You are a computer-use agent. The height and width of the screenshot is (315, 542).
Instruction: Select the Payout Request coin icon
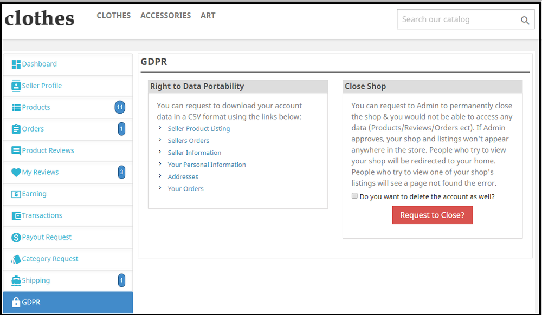click(15, 237)
